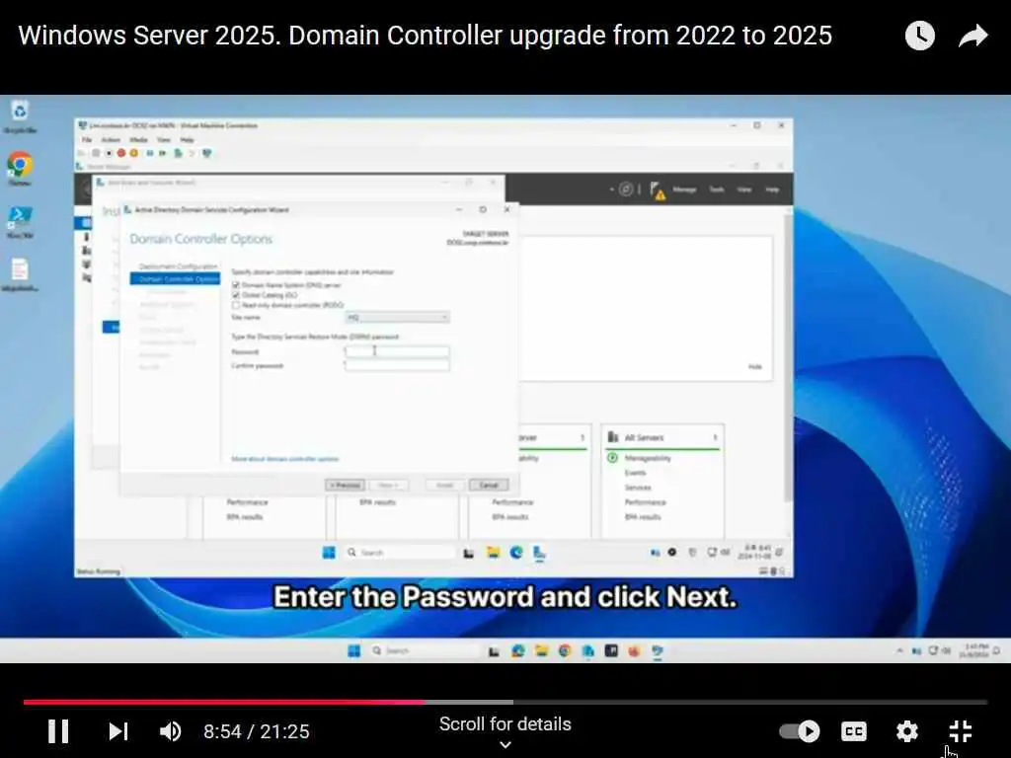The width and height of the screenshot is (1011, 758).
Task: Open Action menu in Virtual Machine Connection
Action: click(111, 140)
